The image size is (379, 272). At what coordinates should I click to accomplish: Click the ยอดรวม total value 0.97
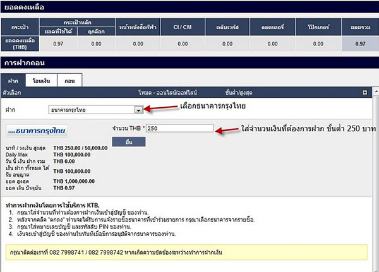point(360,44)
